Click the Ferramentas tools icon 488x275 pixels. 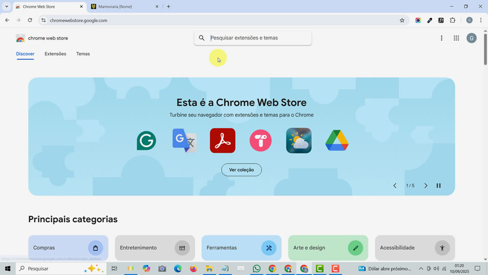click(269, 248)
